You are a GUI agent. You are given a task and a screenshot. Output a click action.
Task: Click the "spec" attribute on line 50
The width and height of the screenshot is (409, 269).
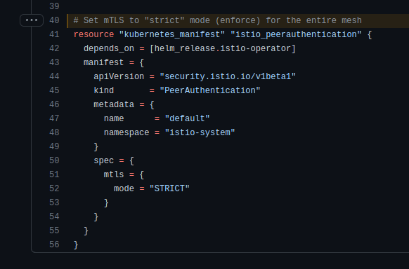click(103, 160)
